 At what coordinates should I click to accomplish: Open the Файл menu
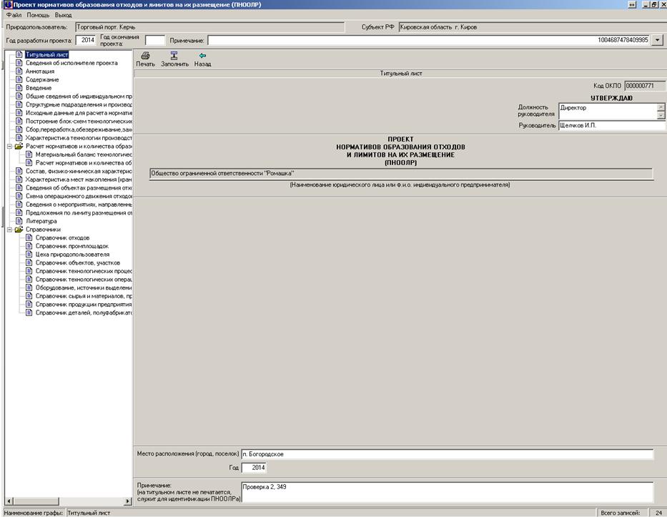pyautogui.click(x=13, y=15)
